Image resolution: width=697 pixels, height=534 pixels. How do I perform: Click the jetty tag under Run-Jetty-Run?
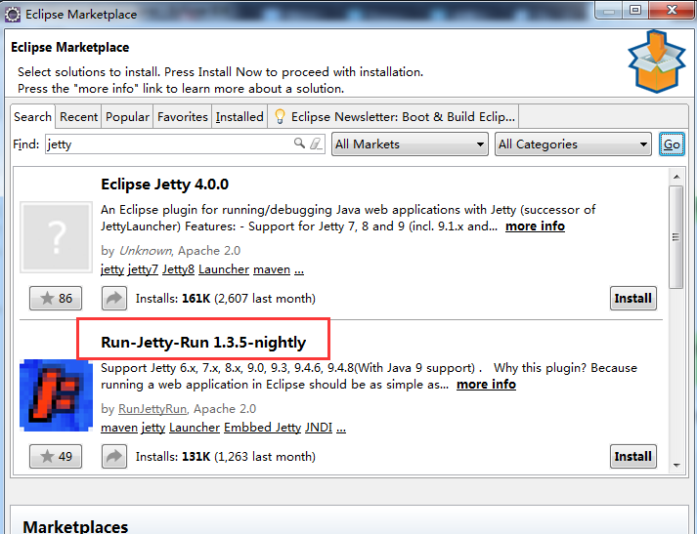click(153, 428)
